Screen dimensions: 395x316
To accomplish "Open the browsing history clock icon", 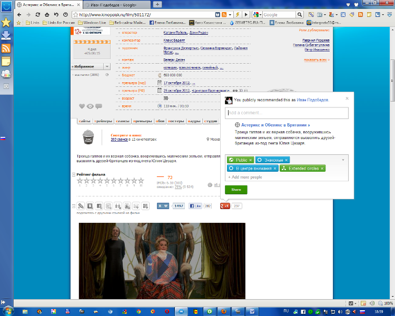I will click(65, 15).
